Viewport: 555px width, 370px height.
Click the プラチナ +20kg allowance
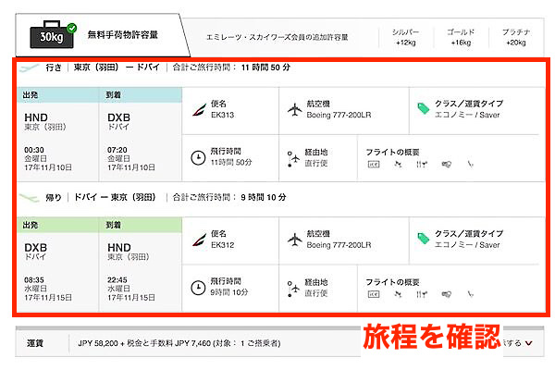pyautogui.click(x=516, y=37)
